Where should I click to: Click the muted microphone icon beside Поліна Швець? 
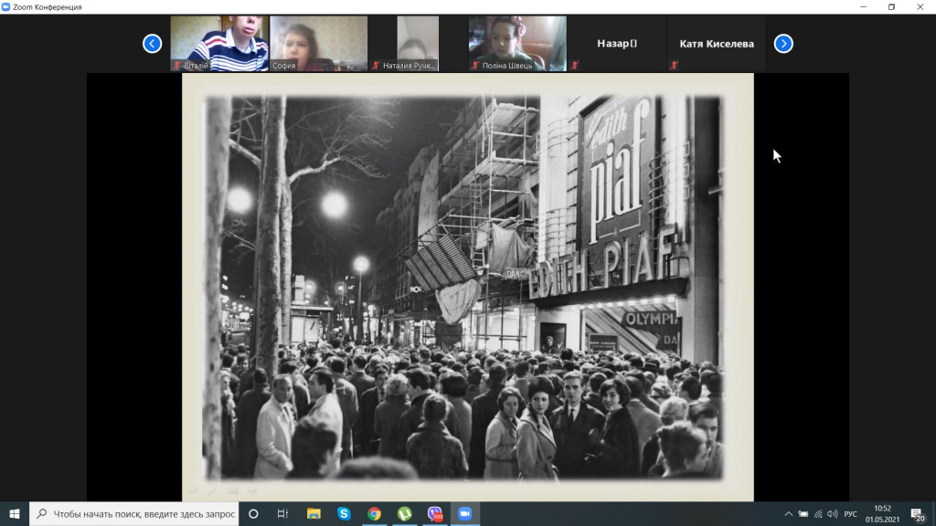[x=475, y=66]
